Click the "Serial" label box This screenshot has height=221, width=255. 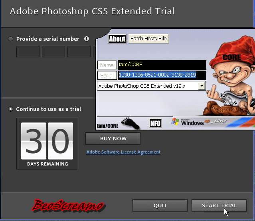click(107, 75)
